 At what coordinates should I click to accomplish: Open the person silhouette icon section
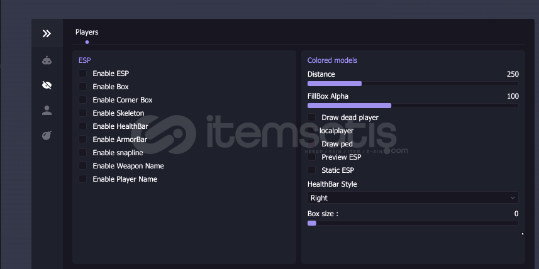click(47, 111)
